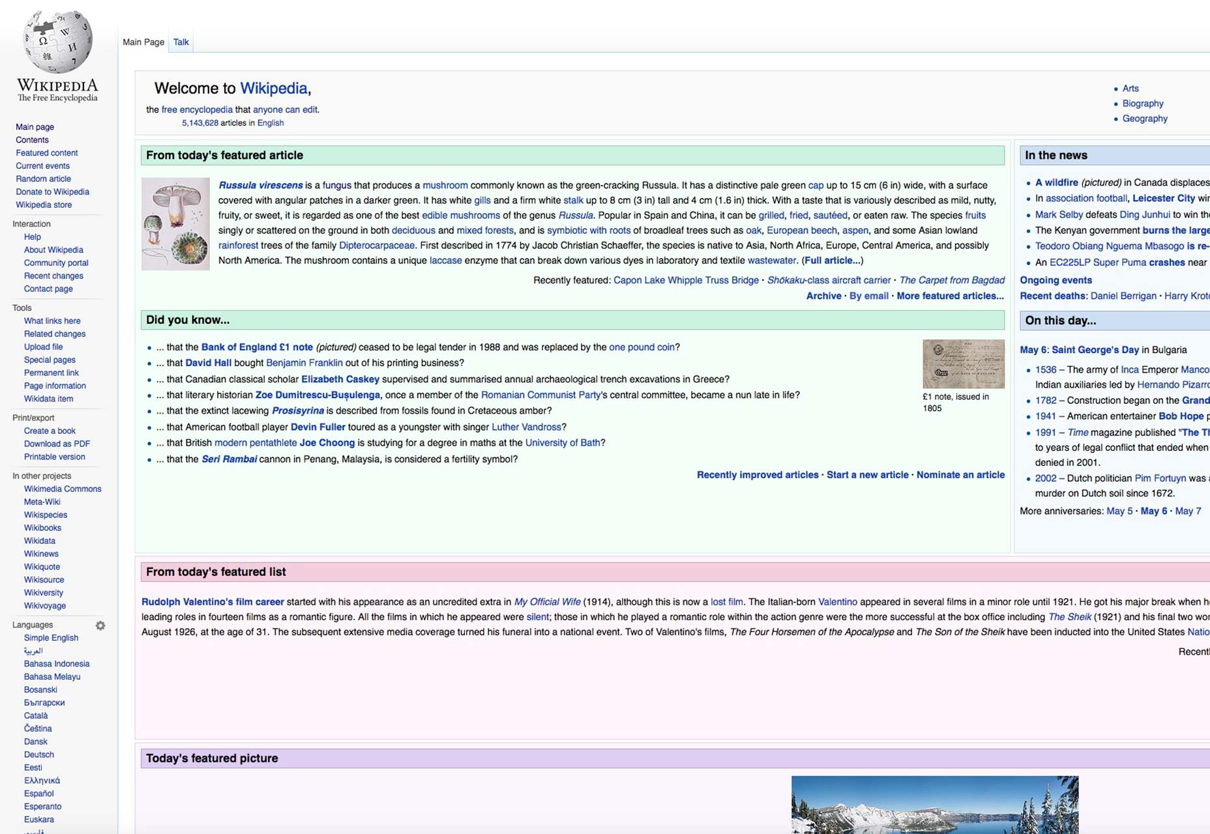Open the Arts portal link
Screen dimensions: 1210x834
click(1130, 89)
